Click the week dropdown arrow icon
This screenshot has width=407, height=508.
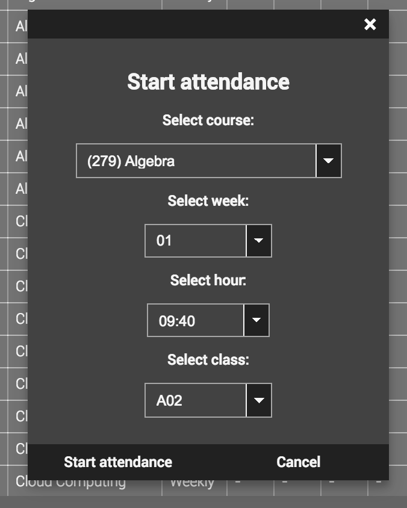pos(259,241)
